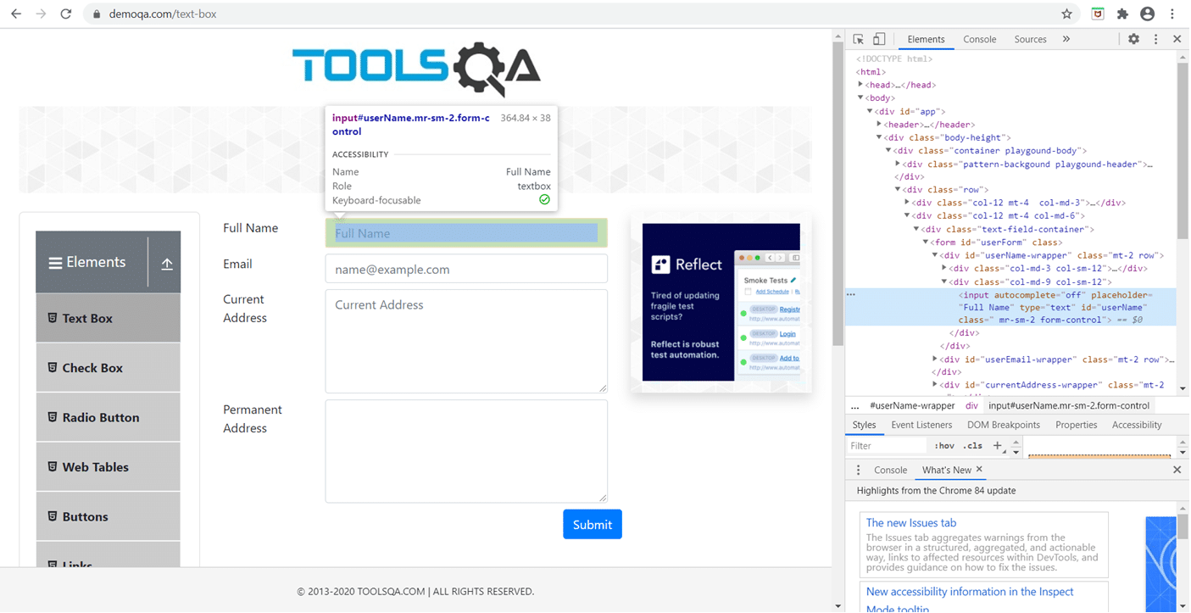The height and width of the screenshot is (613, 1191).
Task: Click the upload arrow icon beside Elements
Action: (x=167, y=264)
